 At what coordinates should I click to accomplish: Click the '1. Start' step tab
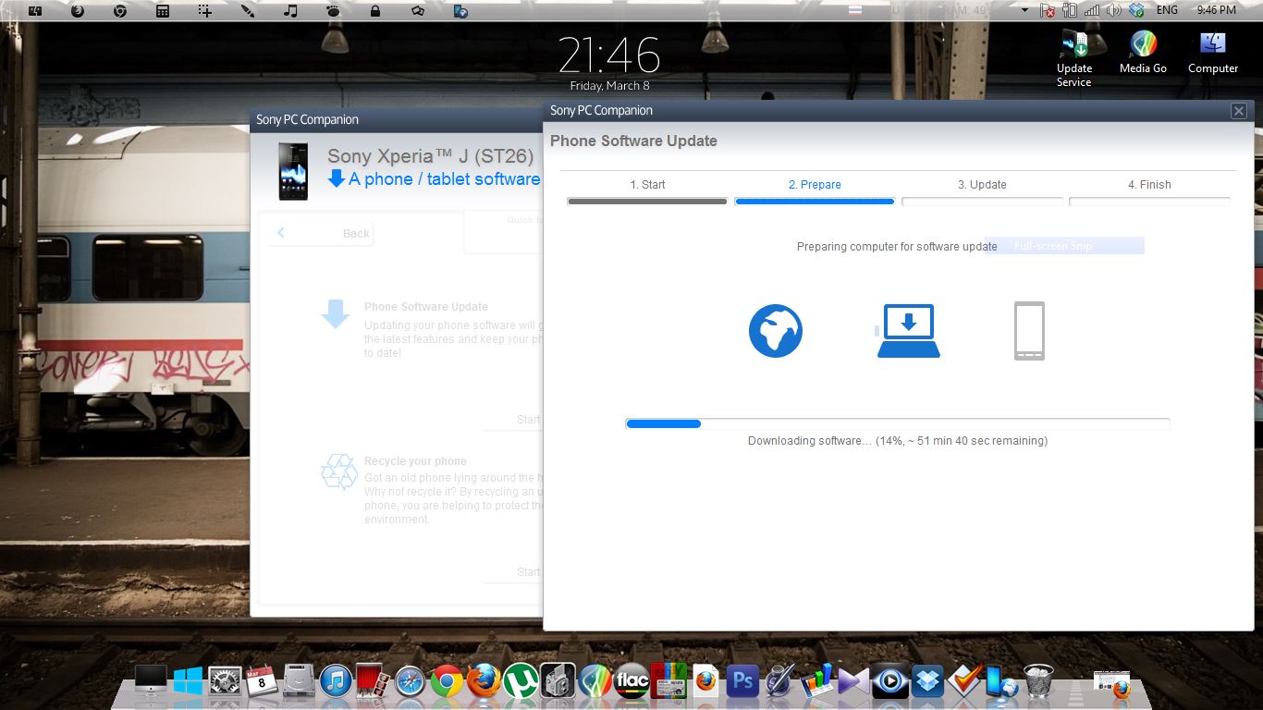647,185
